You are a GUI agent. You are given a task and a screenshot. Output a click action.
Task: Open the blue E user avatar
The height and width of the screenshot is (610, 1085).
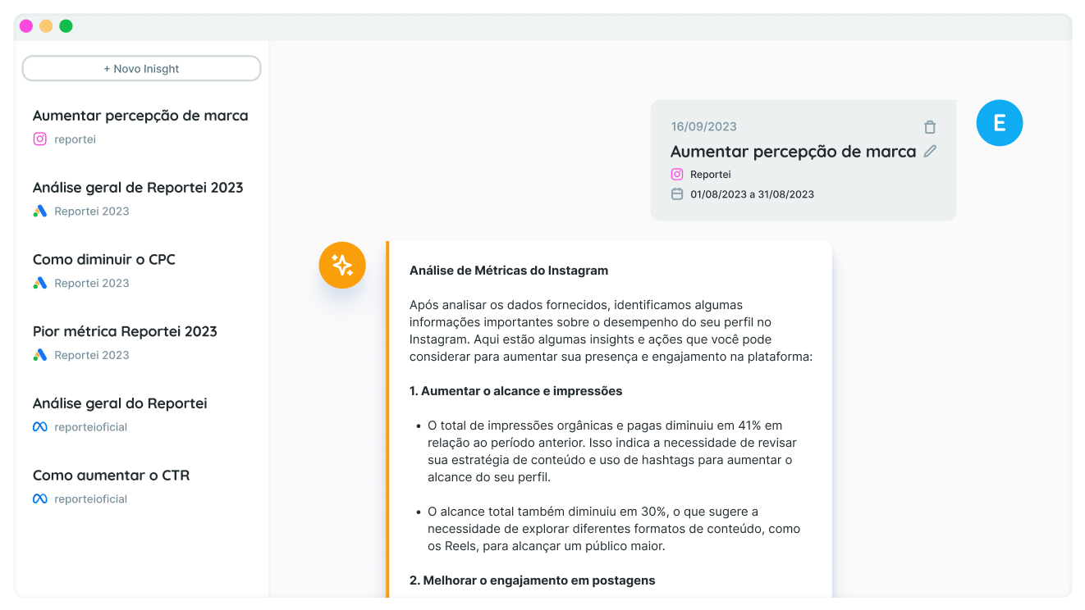click(x=999, y=123)
